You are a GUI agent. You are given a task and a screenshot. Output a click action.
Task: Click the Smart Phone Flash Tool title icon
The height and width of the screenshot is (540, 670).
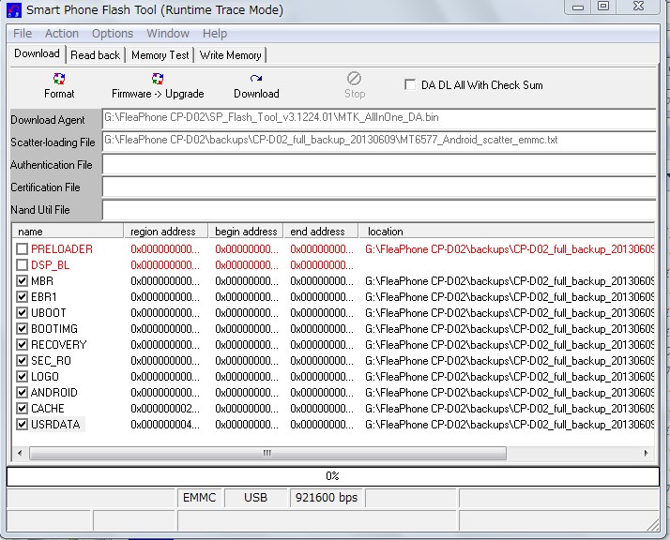(x=12, y=11)
